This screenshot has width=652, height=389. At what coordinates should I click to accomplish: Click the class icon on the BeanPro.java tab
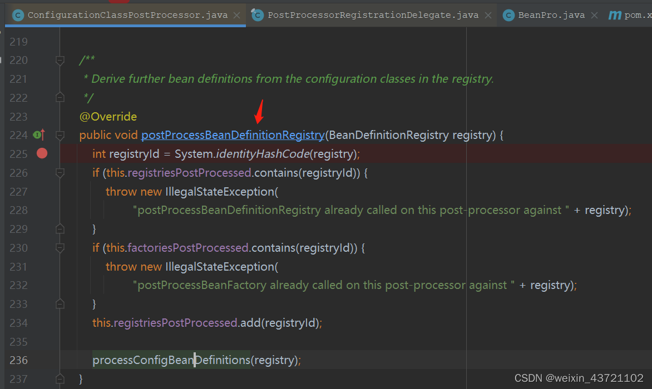[x=508, y=15]
